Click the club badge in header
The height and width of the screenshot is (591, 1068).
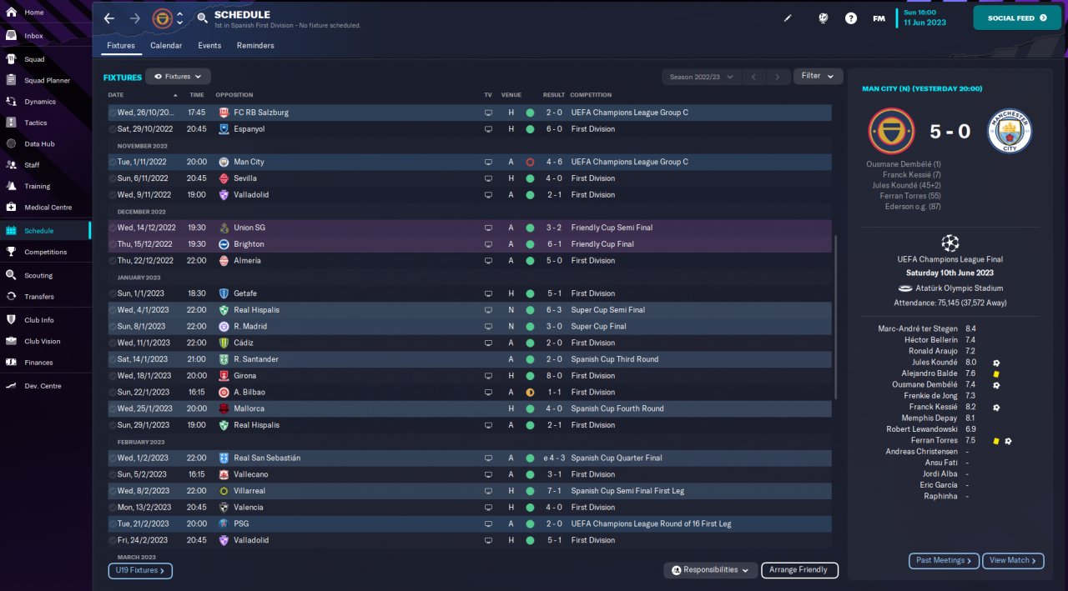[x=163, y=18]
